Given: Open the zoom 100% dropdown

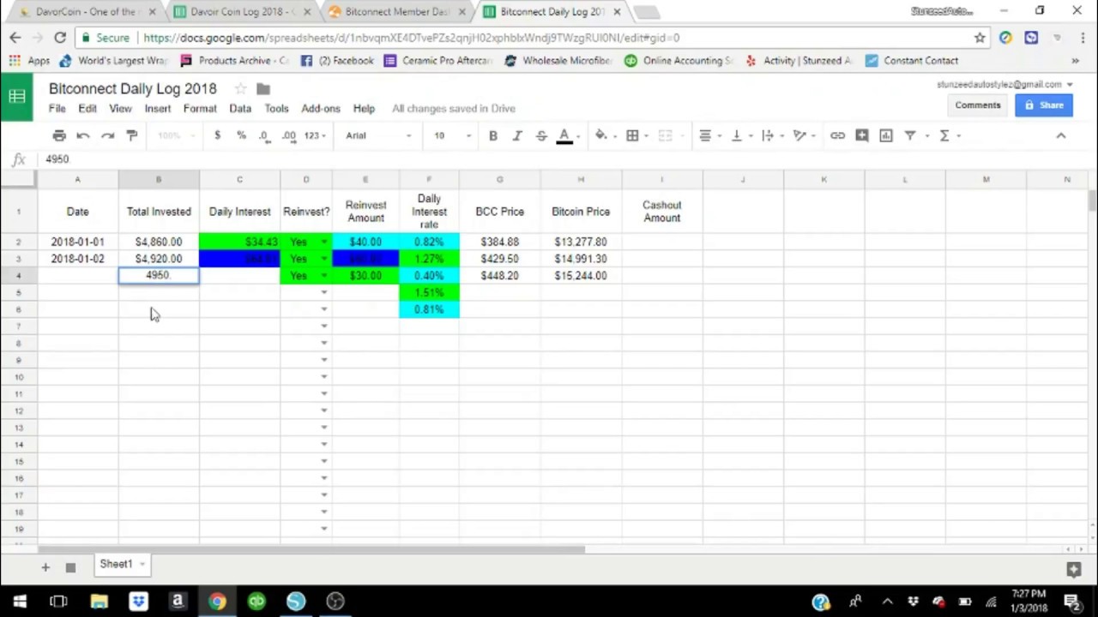Looking at the screenshot, I should [x=174, y=135].
